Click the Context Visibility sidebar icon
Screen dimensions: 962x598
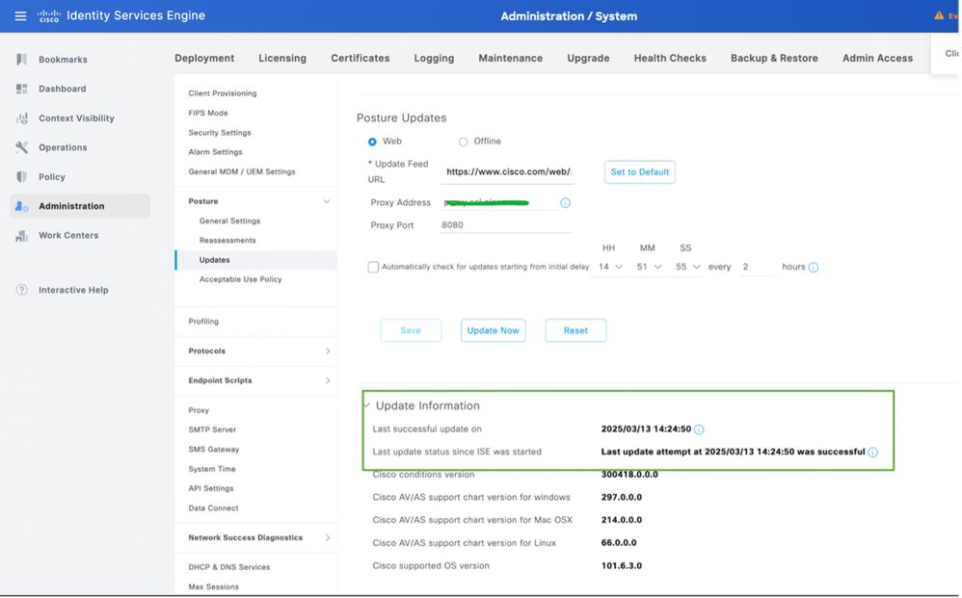pyautogui.click(x=22, y=118)
